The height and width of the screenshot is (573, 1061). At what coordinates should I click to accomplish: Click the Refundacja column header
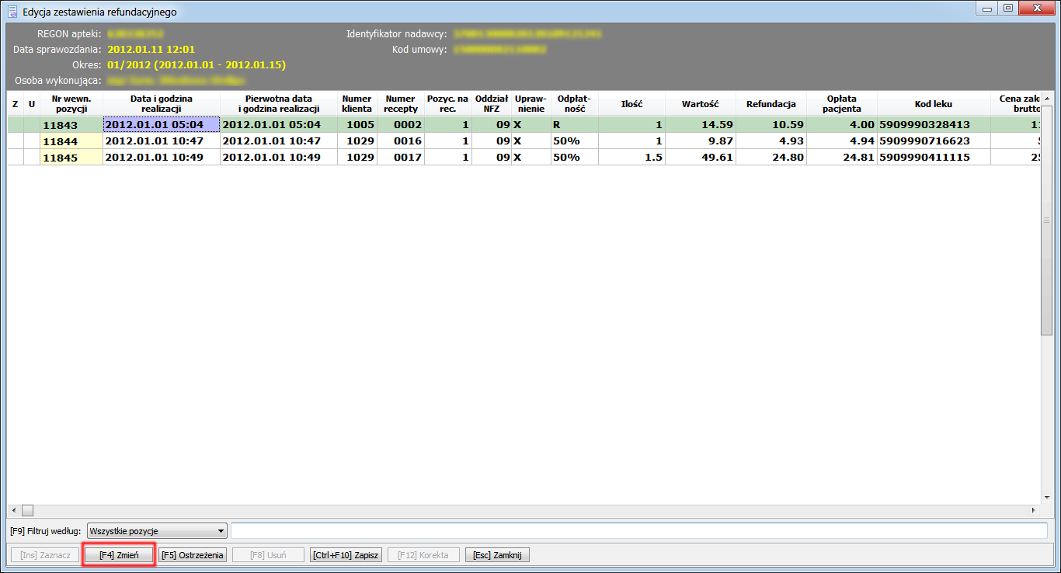(771, 104)
